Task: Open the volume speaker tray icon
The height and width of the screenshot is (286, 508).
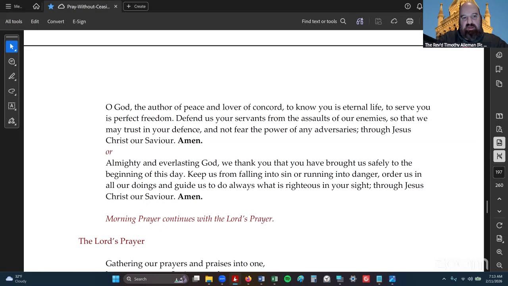Action: [x=470, y=279]
